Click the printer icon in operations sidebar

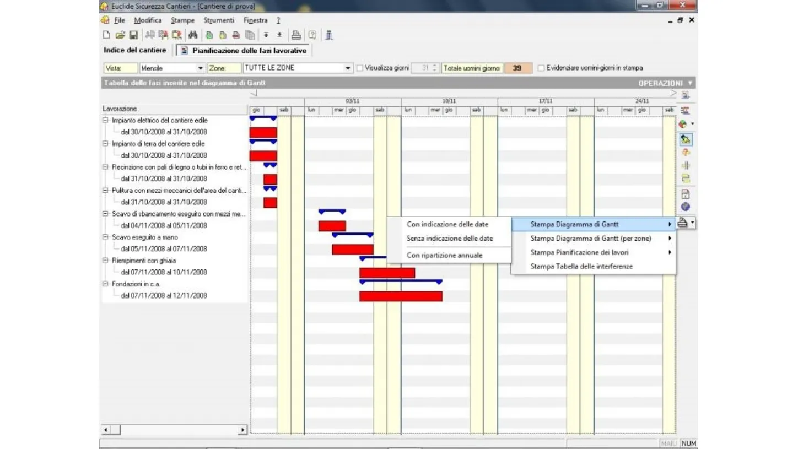(683, 223)
